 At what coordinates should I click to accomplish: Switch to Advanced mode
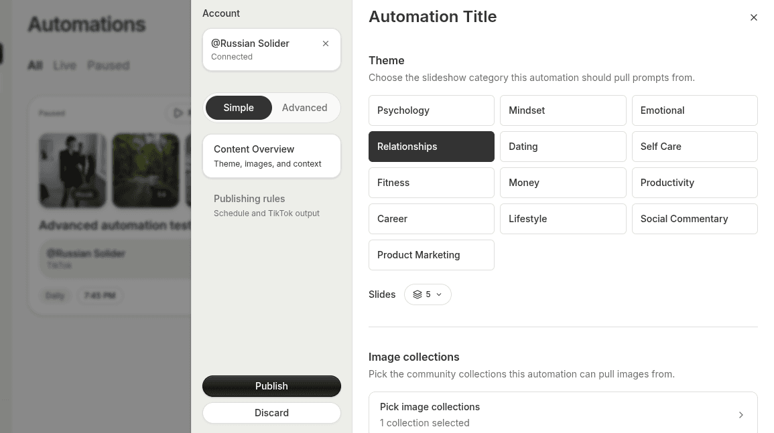pos(304,107)
